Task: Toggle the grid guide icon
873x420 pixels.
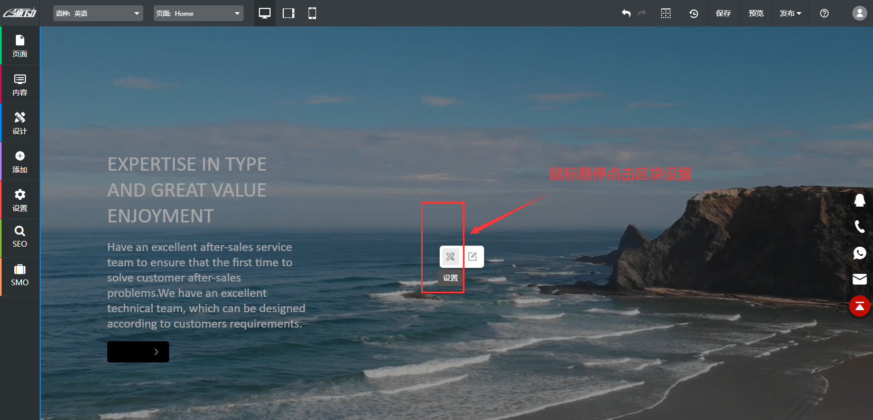Action: (x=666, y=13)
